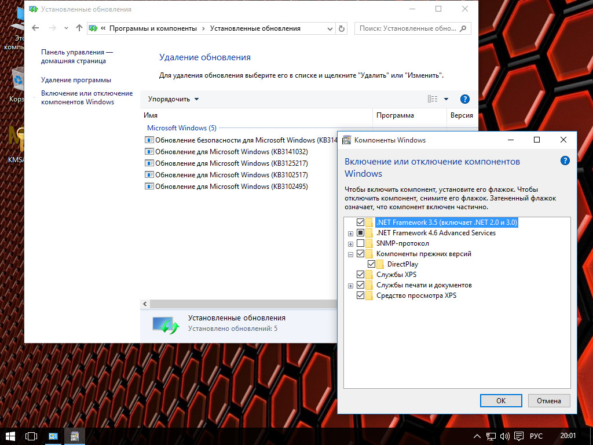This screenshot has width=593, height=445.
Task: Collapse Компоненты прежних версий node
Action: point(350,254)
